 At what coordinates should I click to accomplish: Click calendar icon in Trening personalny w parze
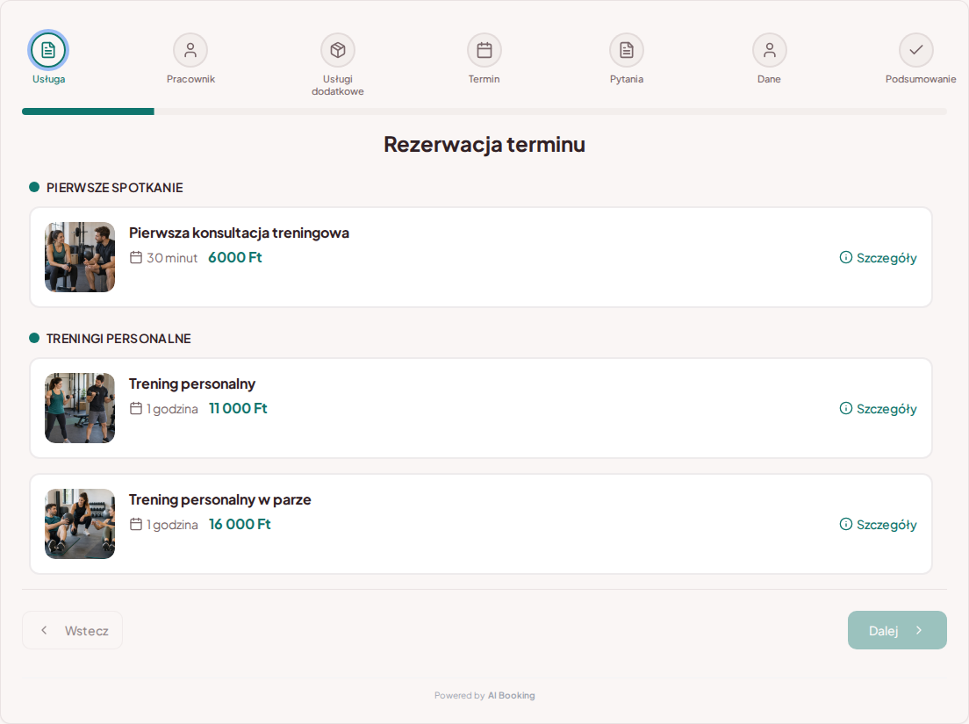coord(136,524)
